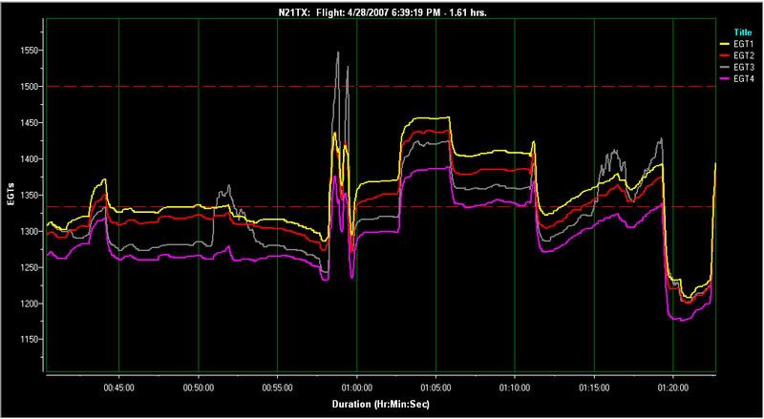Image resolution: width=764 pixels, height=419 pixels.
Task: Click the 1150 value on EGT axis
Action: [x=29, y=340]
